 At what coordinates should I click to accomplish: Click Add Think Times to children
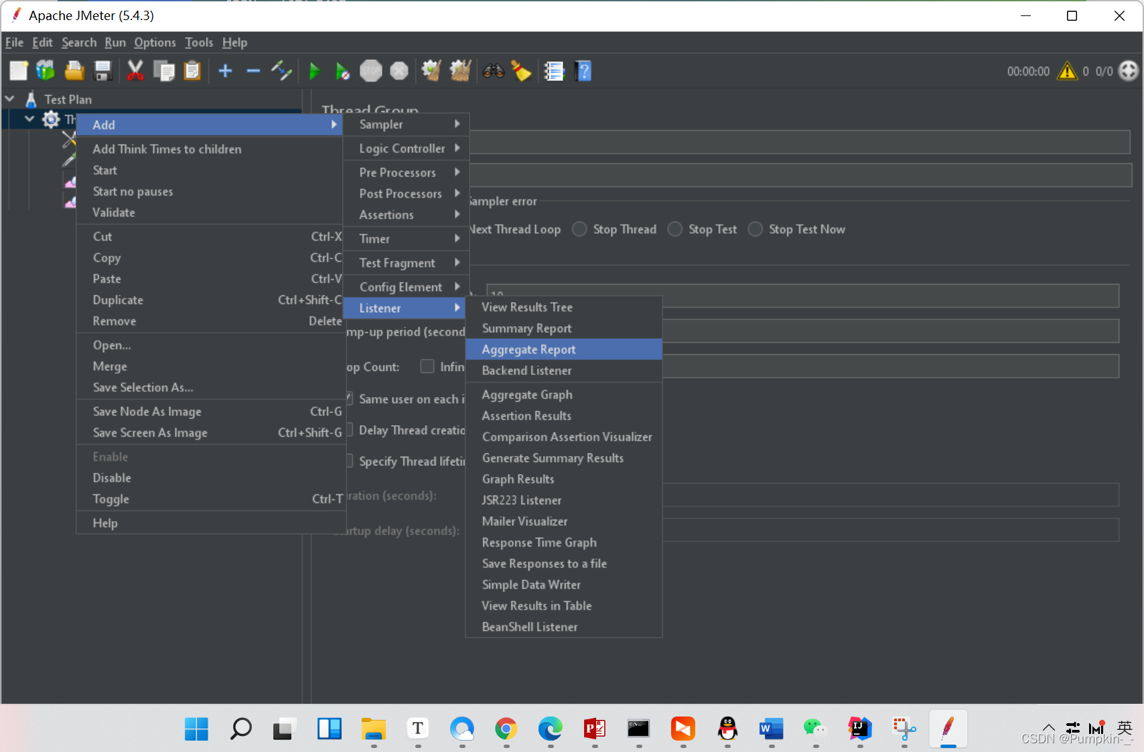(210, 149)
